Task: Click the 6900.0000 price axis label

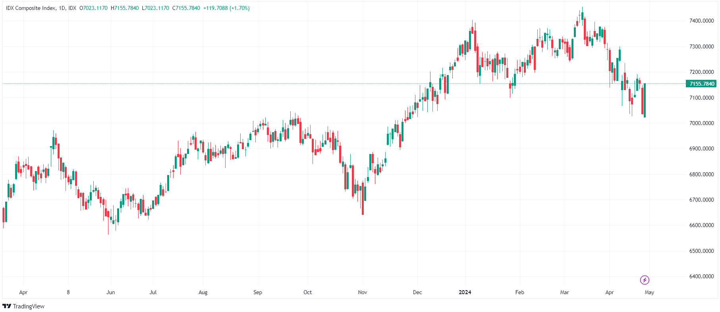Action: pos(702,148)
